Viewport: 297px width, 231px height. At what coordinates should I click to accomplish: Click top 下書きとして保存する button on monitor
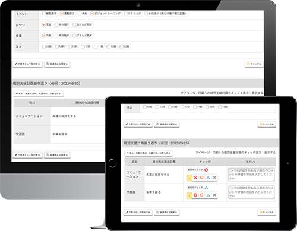(x=27, y=64)
